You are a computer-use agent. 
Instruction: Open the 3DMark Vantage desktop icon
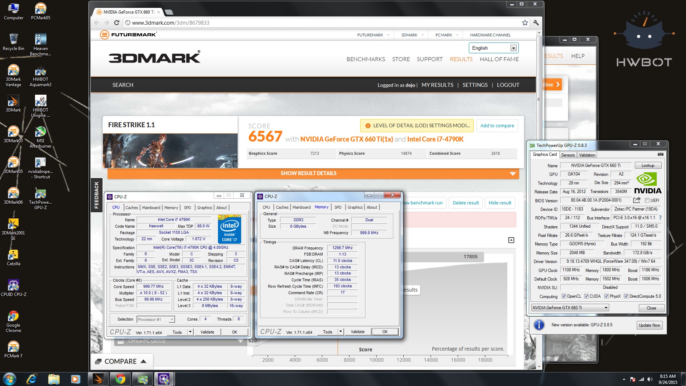pos(14,75)
